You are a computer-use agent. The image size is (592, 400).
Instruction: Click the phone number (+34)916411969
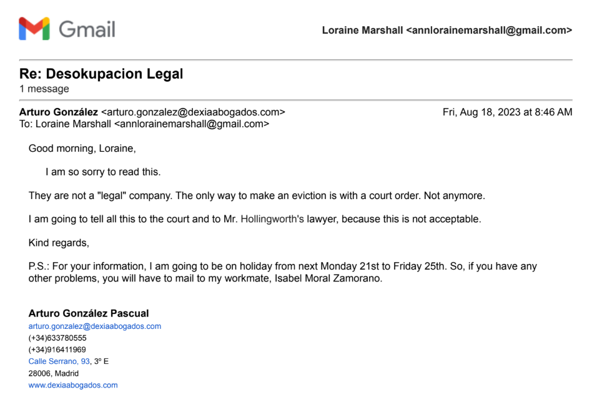(57, 349)
